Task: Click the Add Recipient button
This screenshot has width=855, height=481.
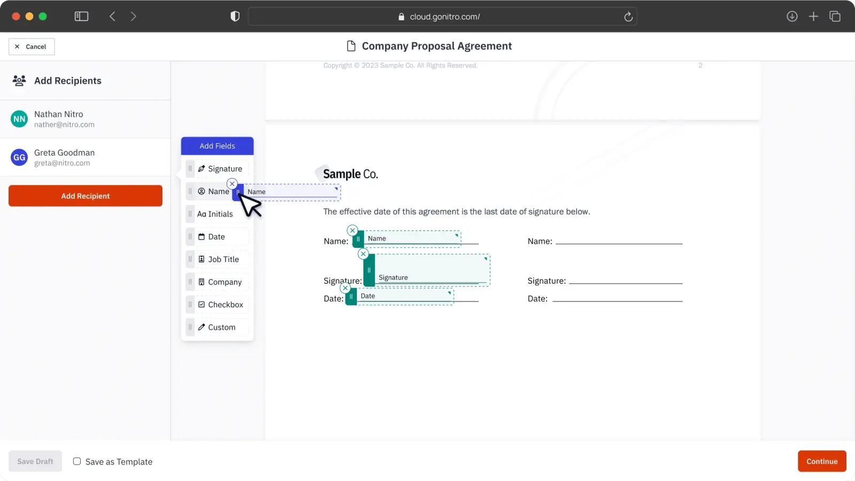Action: (x=85, y=196)
